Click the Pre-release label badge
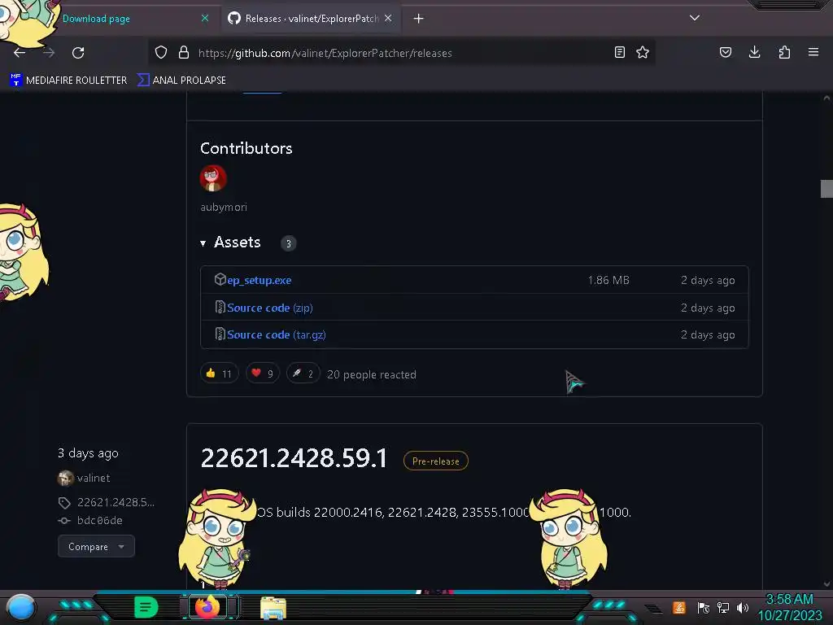Image resolution: width=833 pixels, height=625 pixels. pos(436,461)
